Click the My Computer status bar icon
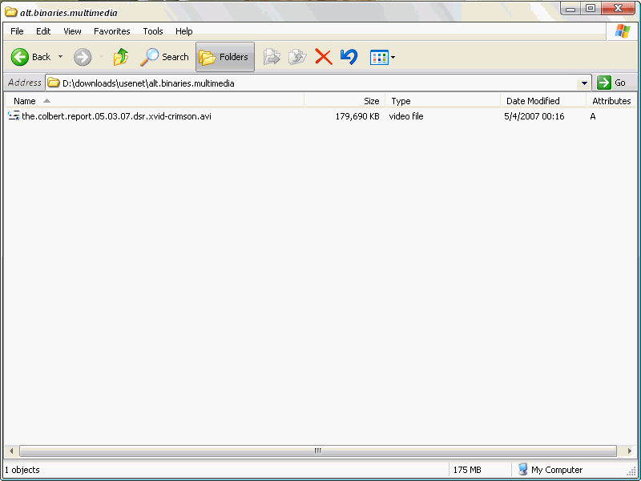641x481 pixels. pos(523,469)
